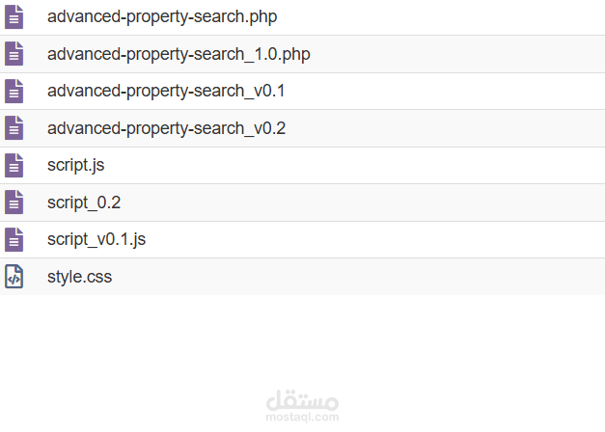Open the script.js file name
The height and width of the screenshot is (432, 605).
pos(75,165)
